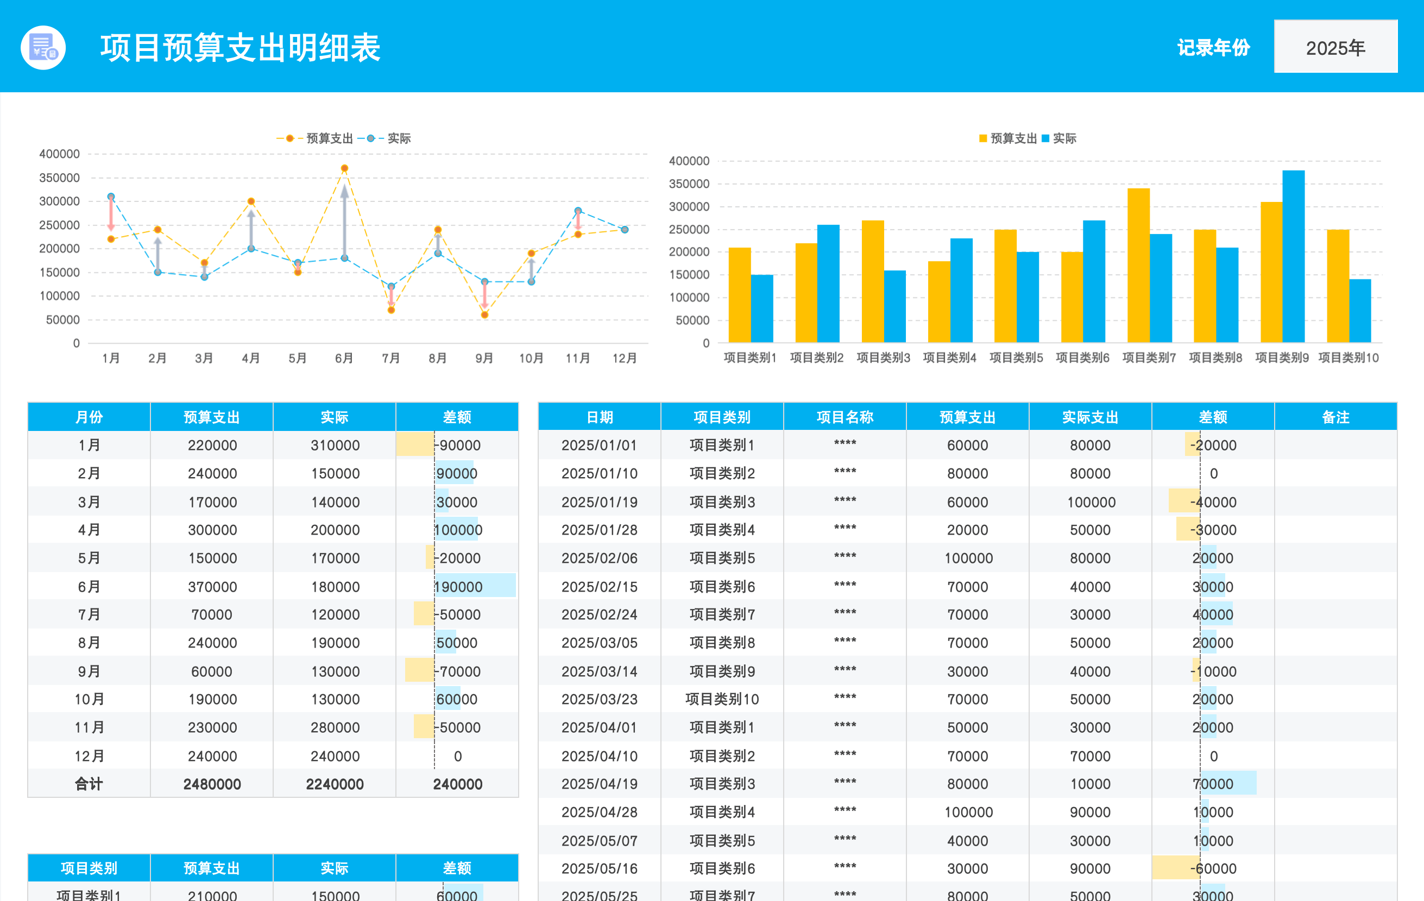Open the 项目类别 column header options
The image size is (1424, 901).
[723, 417]
